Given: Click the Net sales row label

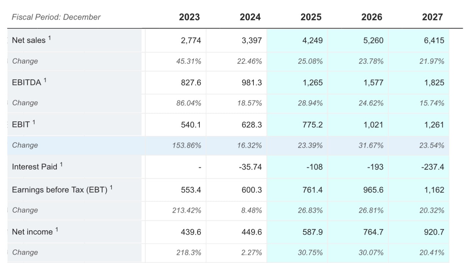Looking at the screenshot, I should click(x=29, y=40).
